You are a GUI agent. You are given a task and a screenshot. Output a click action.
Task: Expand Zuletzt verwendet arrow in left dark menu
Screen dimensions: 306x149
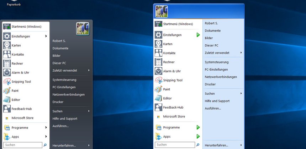pyautogui.click(x=89, y=70)
